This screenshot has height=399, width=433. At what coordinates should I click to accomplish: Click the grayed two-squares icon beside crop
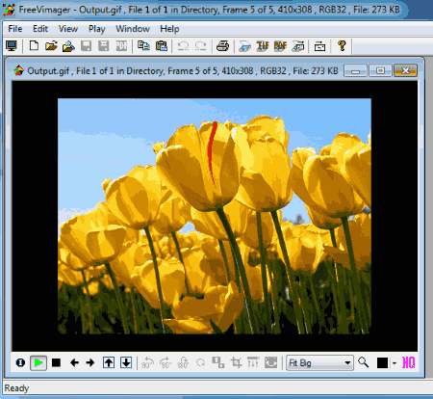[218, 362]
